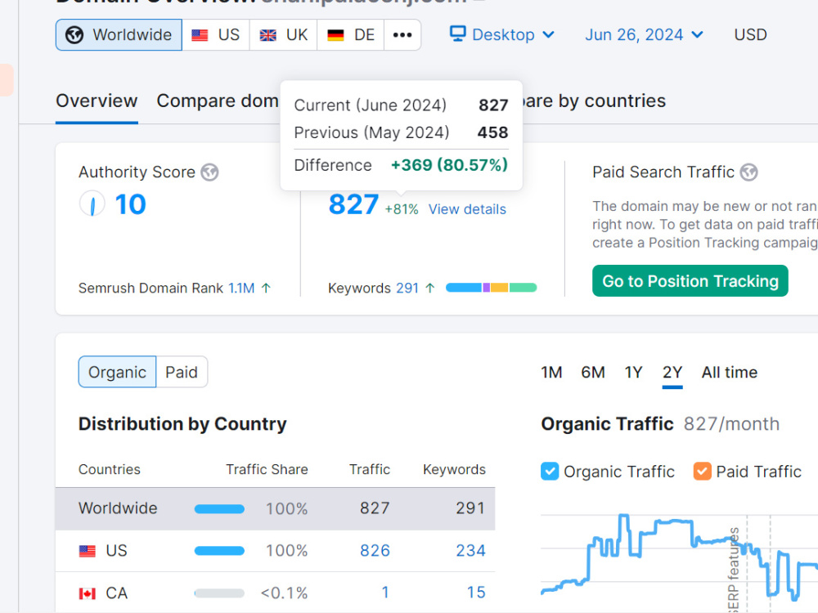Open Semrush Domain Rank 1.1M link
The width and height of the screenshot is (818, 613).
tap(241, 289)
